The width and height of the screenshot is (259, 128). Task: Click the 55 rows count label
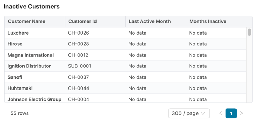[x=20, y=113]
